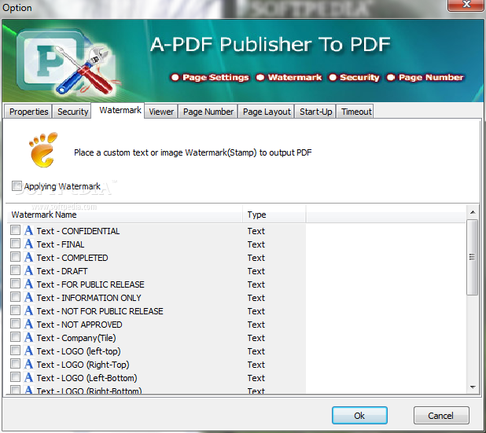Switch to the Page Number tab
The width and height of the screenshot is (486, 433).
coord(208,112)
